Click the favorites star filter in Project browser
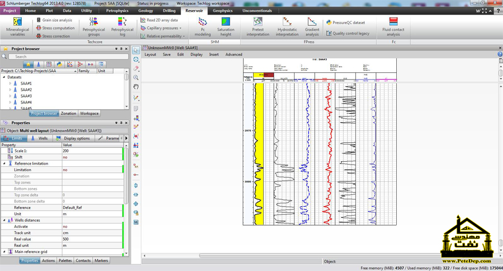Image resolution: width=503 pixels, height=271 pixels. tap(29, 64)
